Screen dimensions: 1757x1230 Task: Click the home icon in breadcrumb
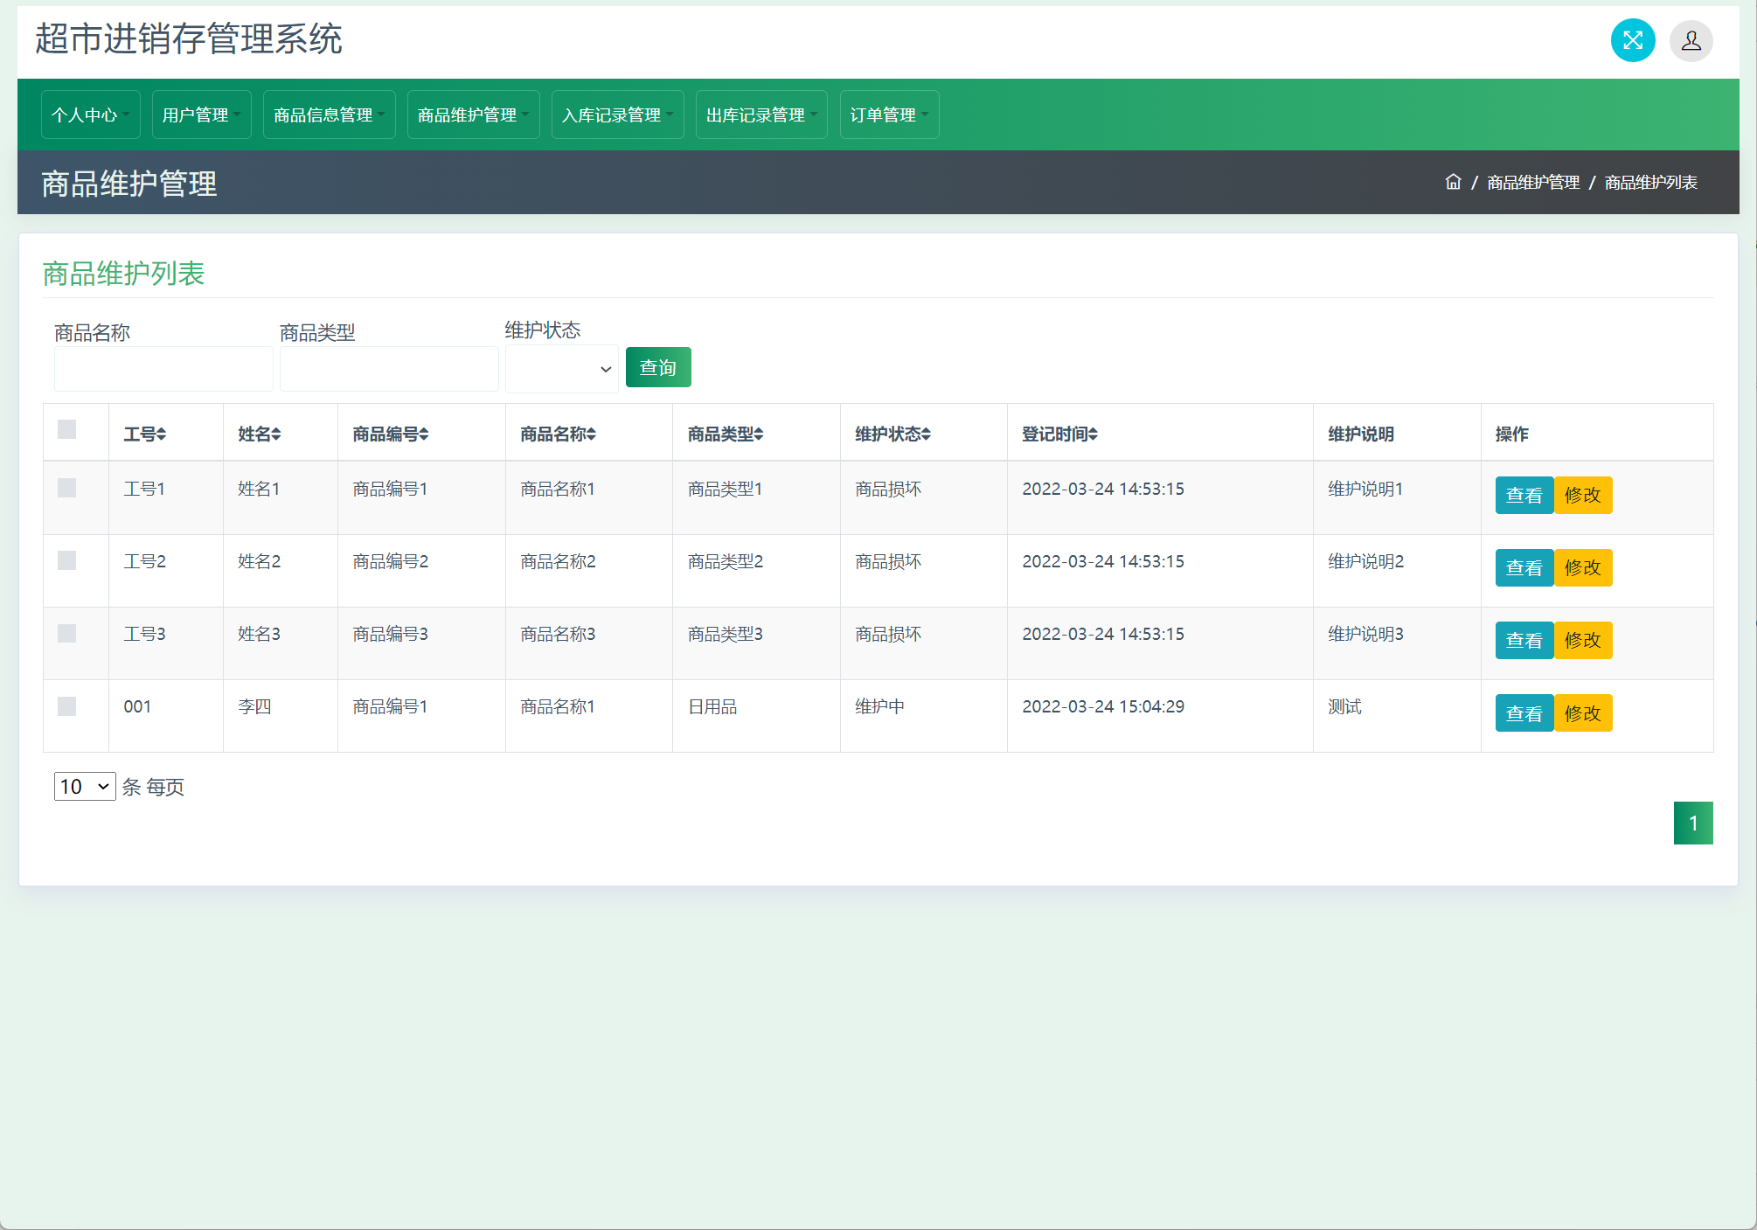tap(1453, 182)
